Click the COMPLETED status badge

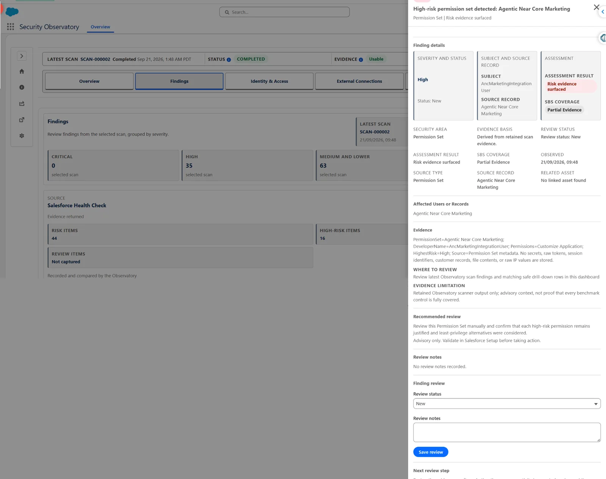click(251, 59)
